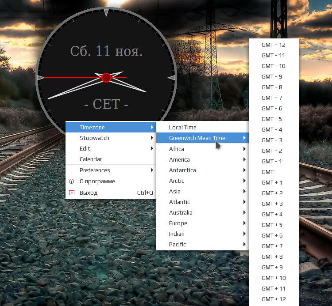Image resolution: width=332 pixels, height=306 pixels.
Task: Click the red center hub of the clock
Action: click(x=106, y=78)
